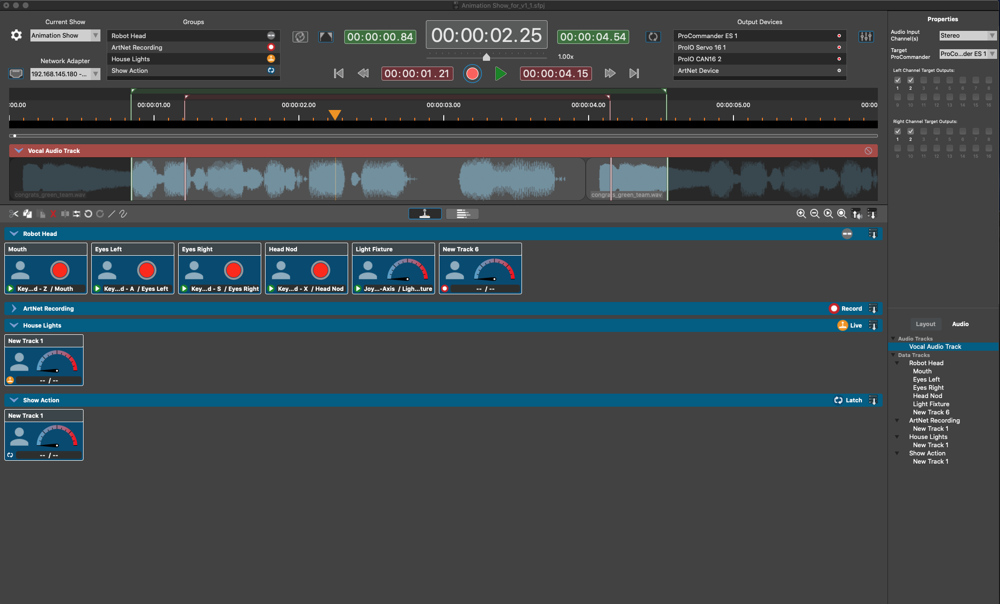Image resolution: width=1000 pixels, height=604 pixels.
Task: Collapse the Show Action group
Action: (14, 400)
